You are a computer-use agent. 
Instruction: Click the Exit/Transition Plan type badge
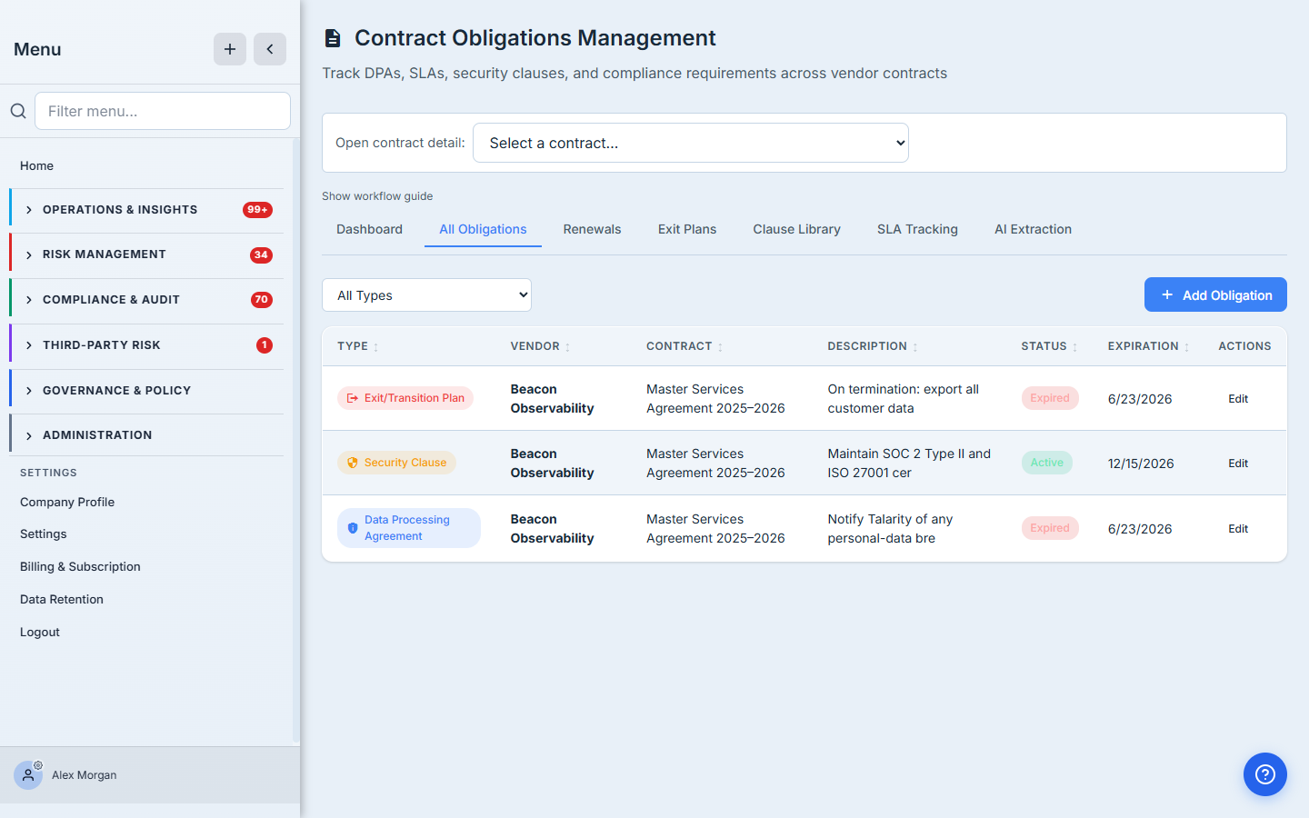(x=405, y=398)
